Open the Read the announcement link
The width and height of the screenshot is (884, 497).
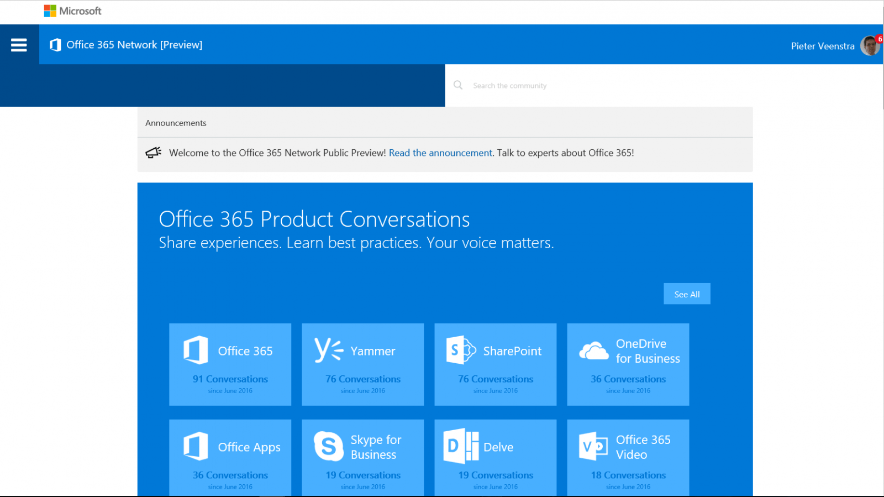click(x=440, y=153)
